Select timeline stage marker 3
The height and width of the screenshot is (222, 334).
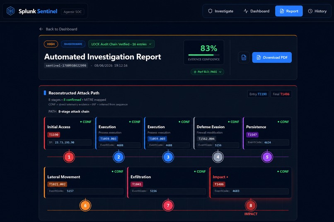[168, 157]
